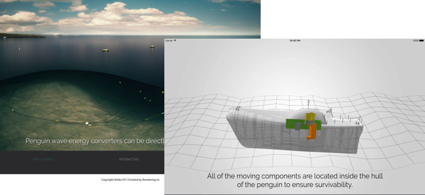Open the WATCH VIDEO tab

pyautogui.click(x=43, y=159)
